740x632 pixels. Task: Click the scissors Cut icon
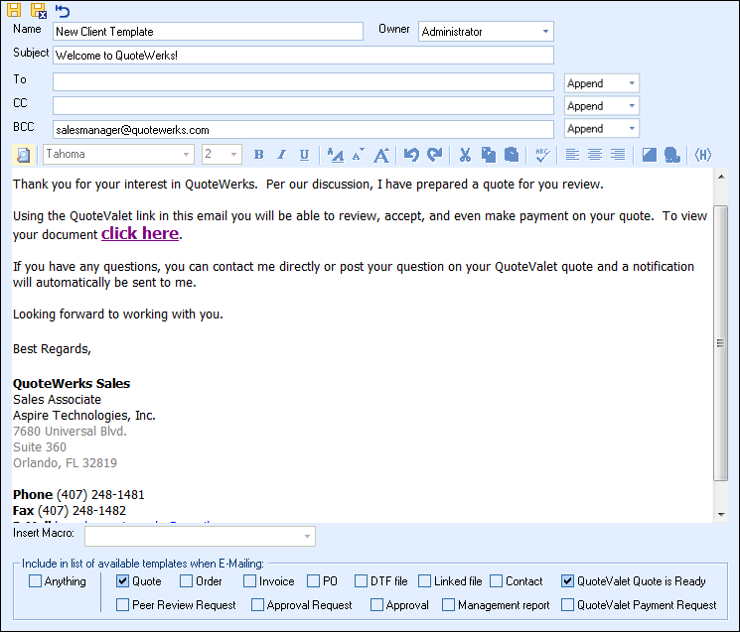pos(464,155)
